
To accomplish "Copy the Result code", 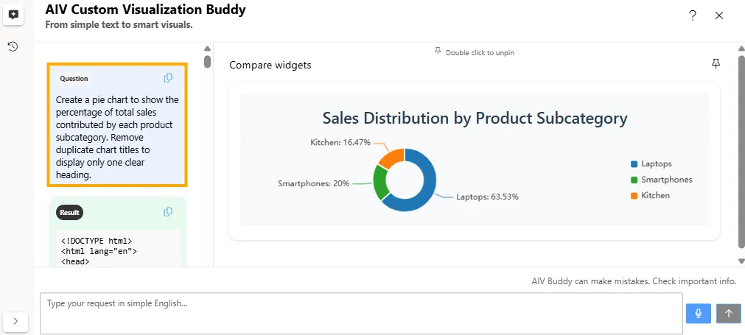I will click(x=168, y=212).
